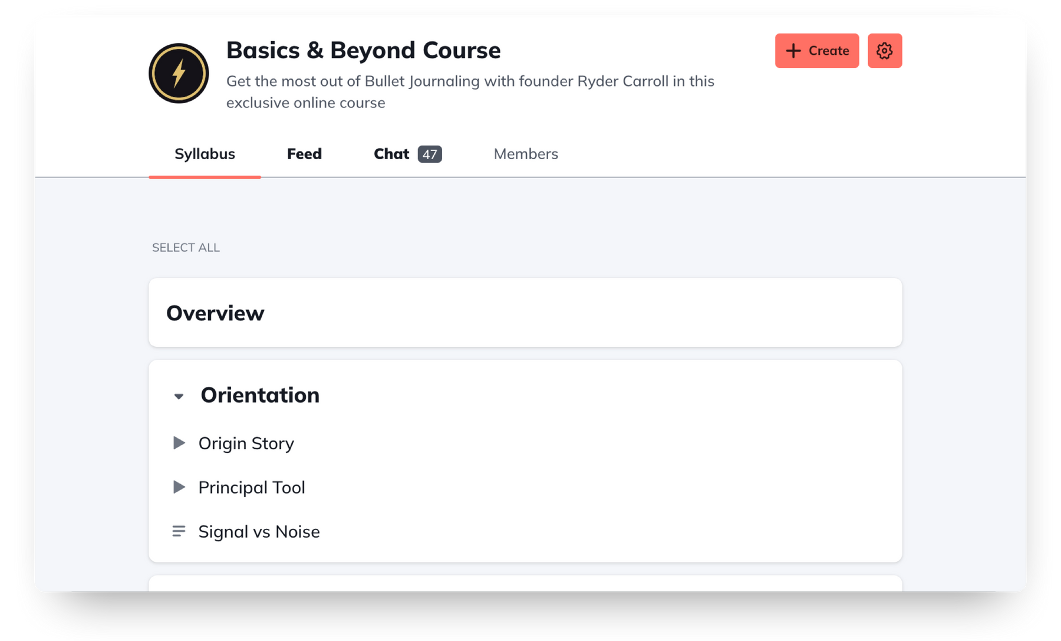Screen dimensions: 1061x641
Task: Open the Signal vs Noise lesson
Action: (x=259, y=532)
